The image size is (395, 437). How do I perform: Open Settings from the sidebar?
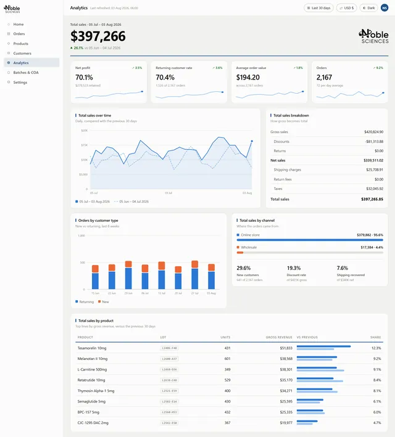point(20,82)
